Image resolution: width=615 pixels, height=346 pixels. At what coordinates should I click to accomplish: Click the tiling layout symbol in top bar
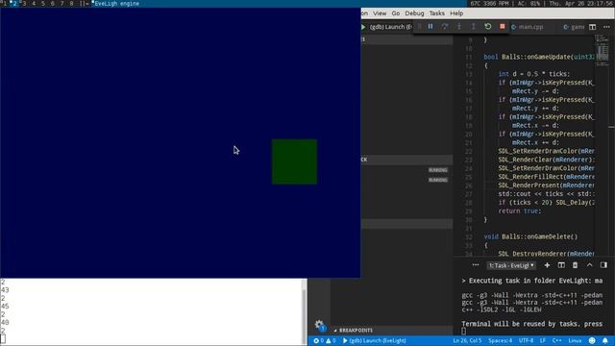tap(84, 3)
